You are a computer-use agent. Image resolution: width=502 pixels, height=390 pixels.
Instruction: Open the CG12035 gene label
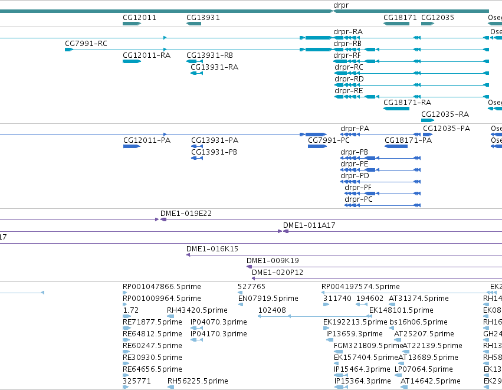point(437,18)
